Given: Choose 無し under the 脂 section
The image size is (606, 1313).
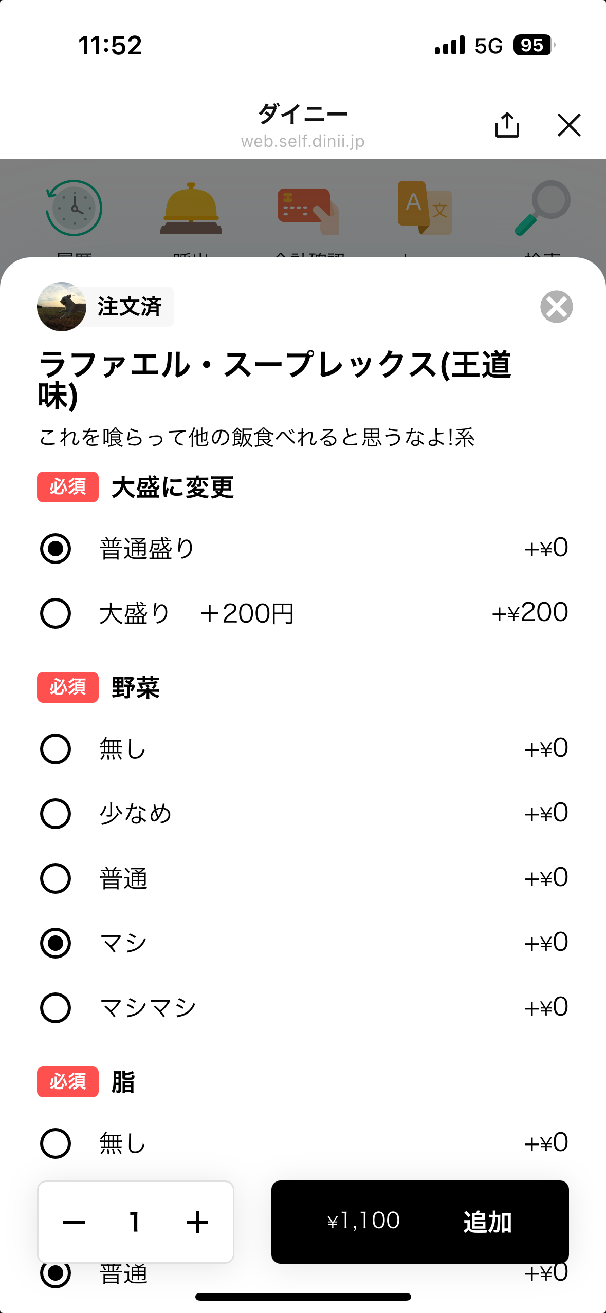Looking at the screenshot, I should (x=56, y=1143).
